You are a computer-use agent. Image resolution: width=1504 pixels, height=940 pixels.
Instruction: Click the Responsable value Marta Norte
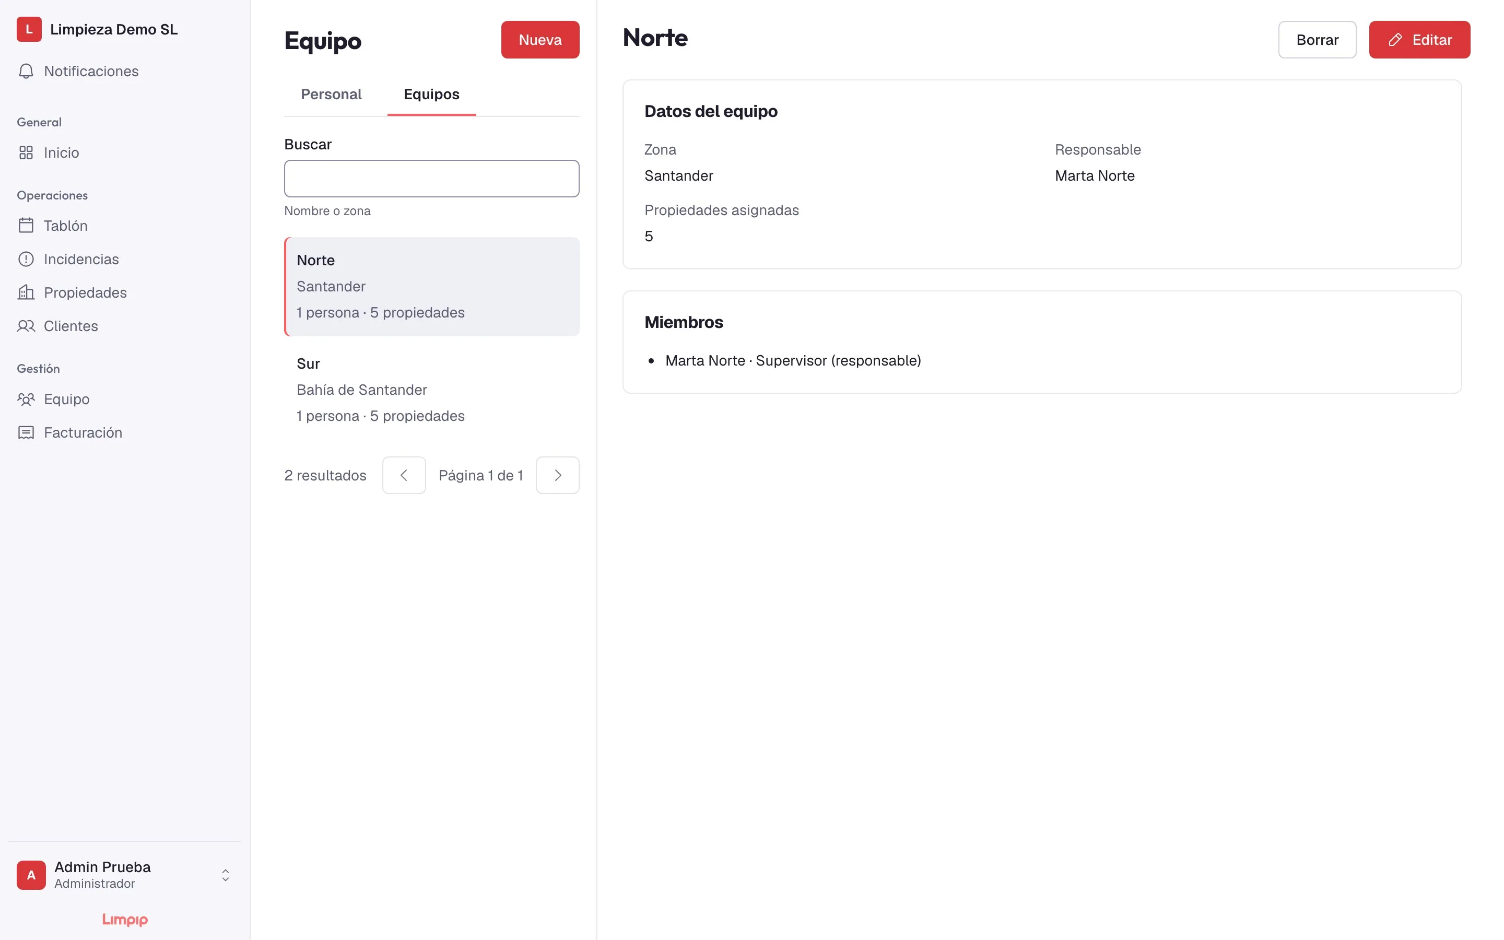click(x=1095, y=176)
